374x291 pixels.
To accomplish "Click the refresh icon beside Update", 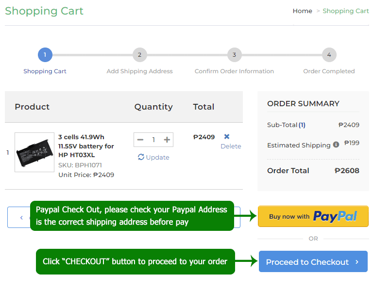I will click(141, 157).
